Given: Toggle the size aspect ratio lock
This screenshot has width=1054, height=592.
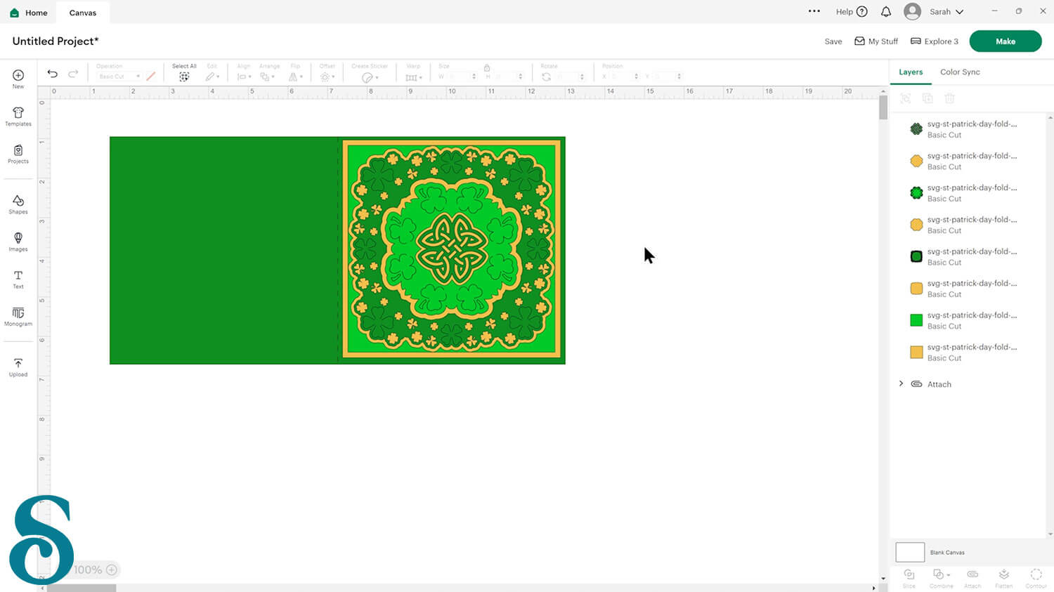Looking at the screenshot, I should click(486, 67).
